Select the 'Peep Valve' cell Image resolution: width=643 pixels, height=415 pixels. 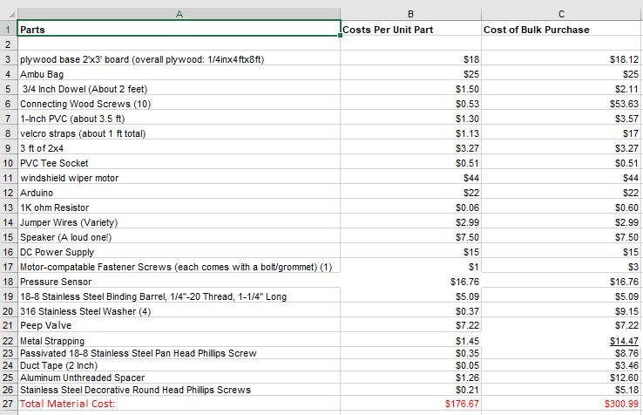tap(179, 325)
